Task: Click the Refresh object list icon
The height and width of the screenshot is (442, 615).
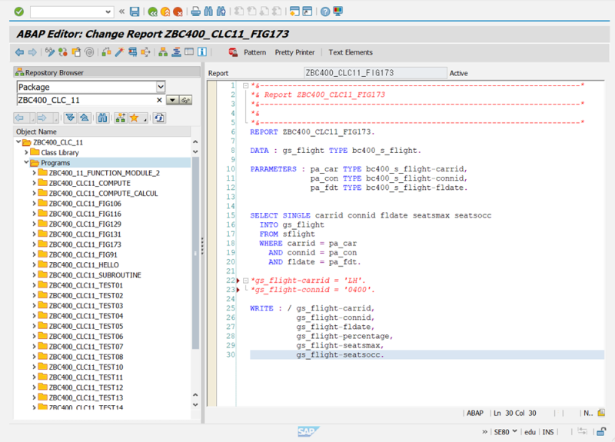Action: [159, 118]
